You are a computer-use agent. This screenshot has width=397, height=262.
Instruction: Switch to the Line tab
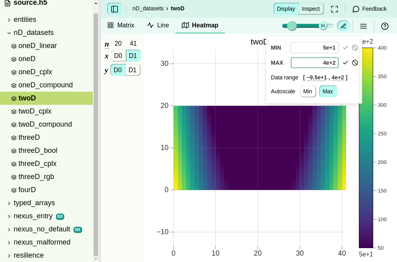158,25
